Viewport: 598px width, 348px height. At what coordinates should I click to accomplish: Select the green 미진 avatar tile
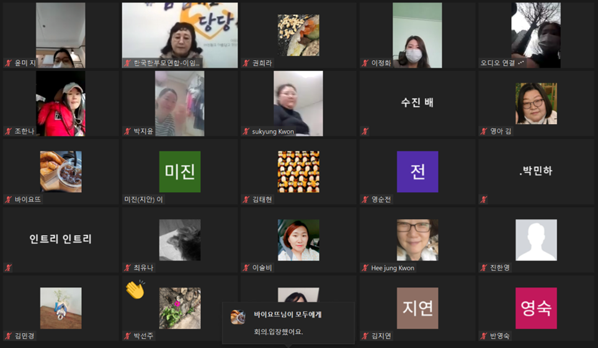point(180,172)
